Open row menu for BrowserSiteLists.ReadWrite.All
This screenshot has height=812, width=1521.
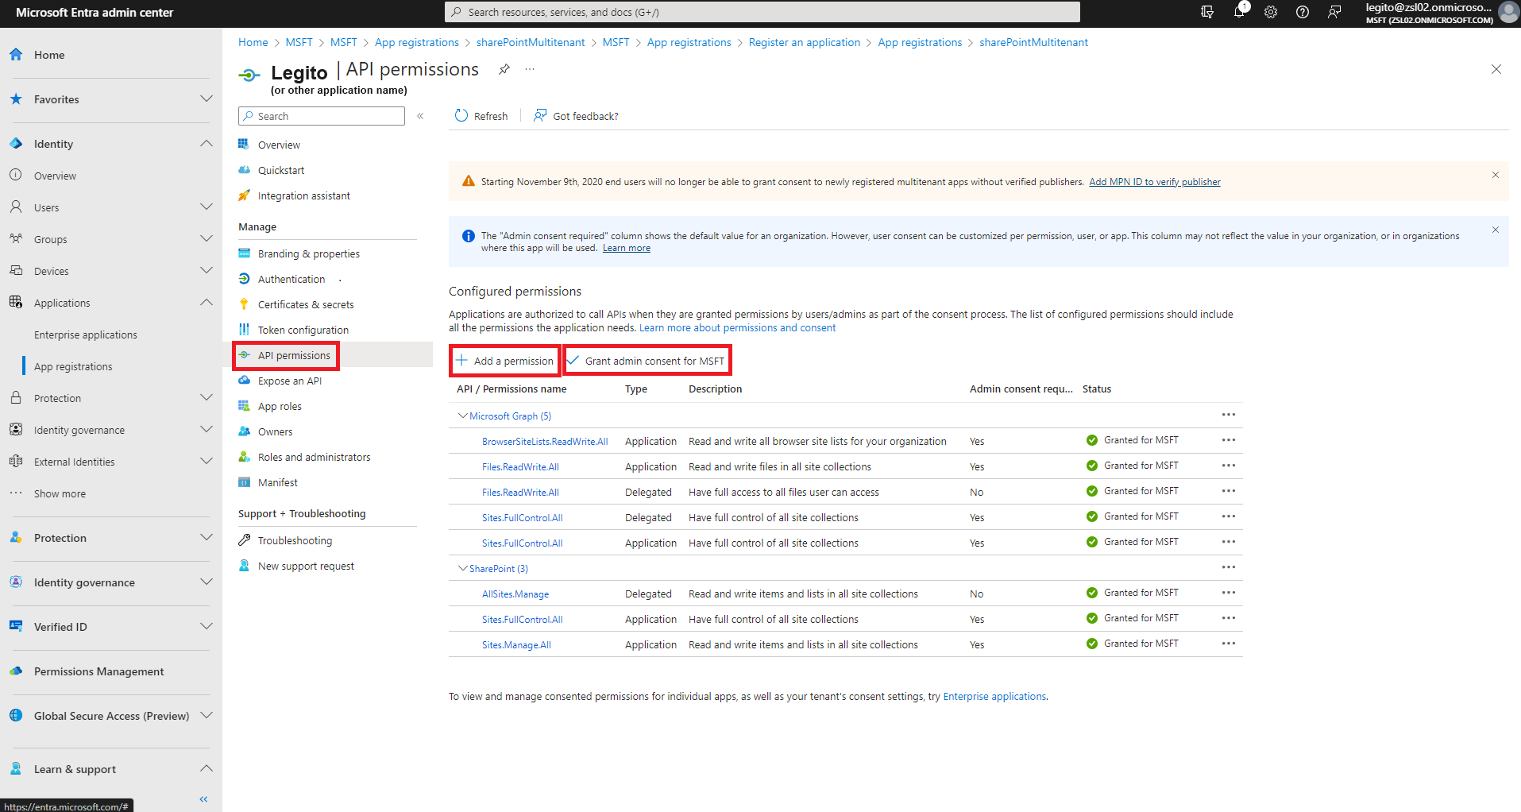1229,440
